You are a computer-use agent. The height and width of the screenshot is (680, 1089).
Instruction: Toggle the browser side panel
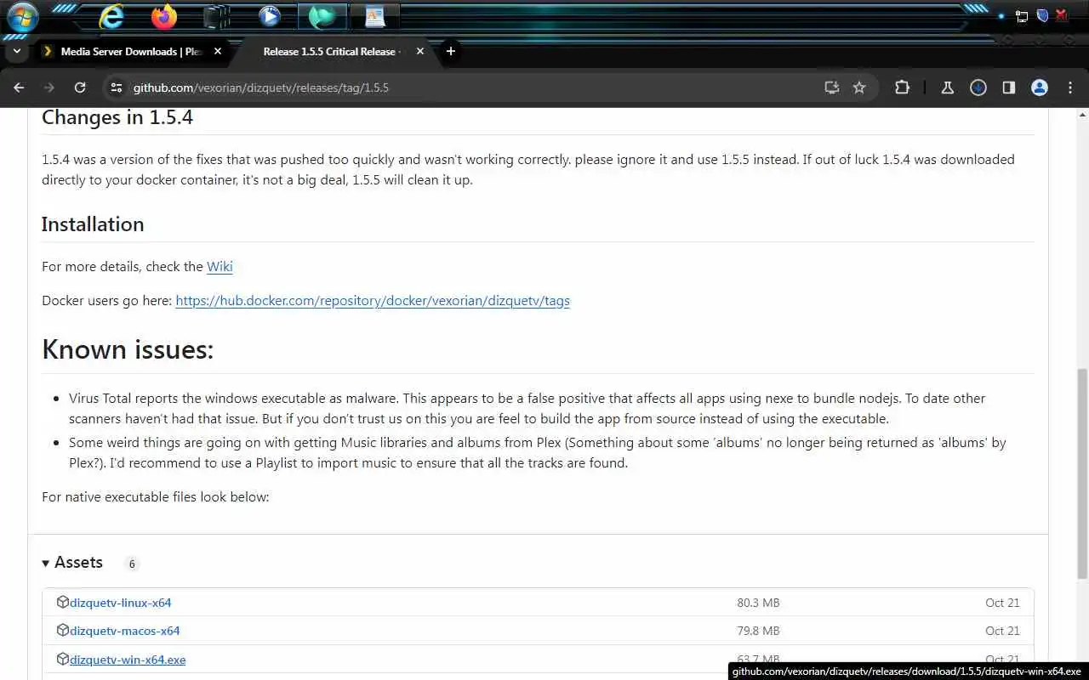pyautogui.click(x=1009, y=88)
